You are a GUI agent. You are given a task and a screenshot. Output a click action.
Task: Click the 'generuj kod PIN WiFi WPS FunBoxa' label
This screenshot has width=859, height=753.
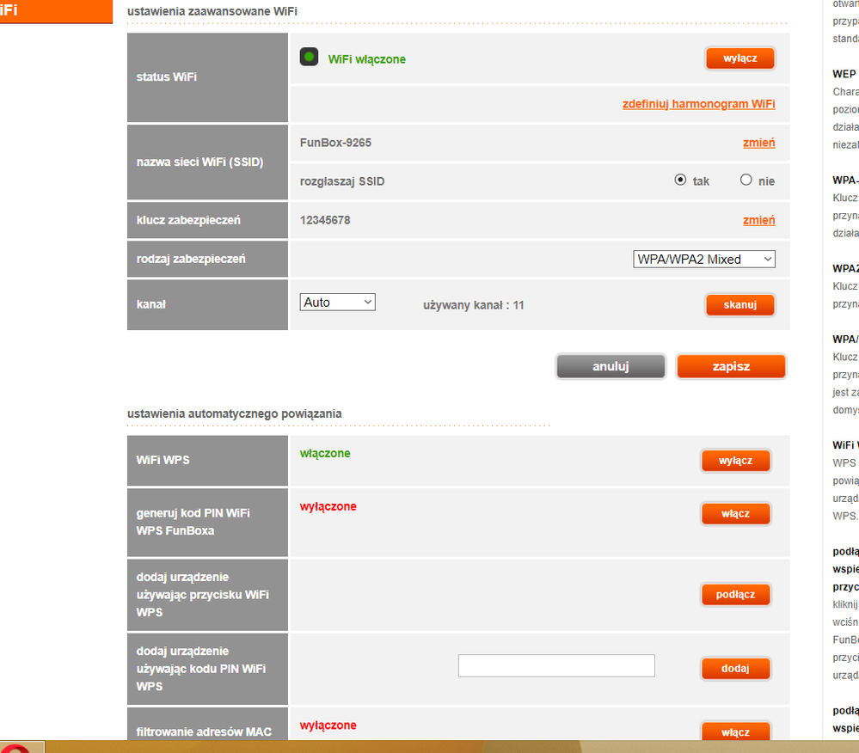coord(193,522)
